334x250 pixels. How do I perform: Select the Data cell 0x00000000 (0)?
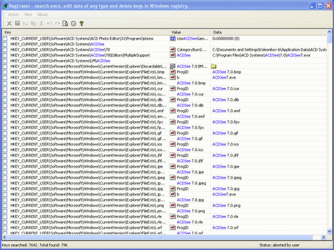click(226, 38)
